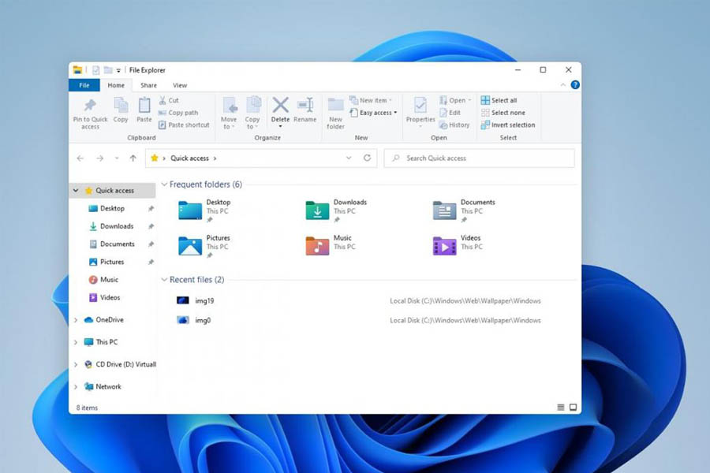Image resolution: width=710 pixels, height=473 pixels.
Task: Go back with the back arrow
Action: 80,158
